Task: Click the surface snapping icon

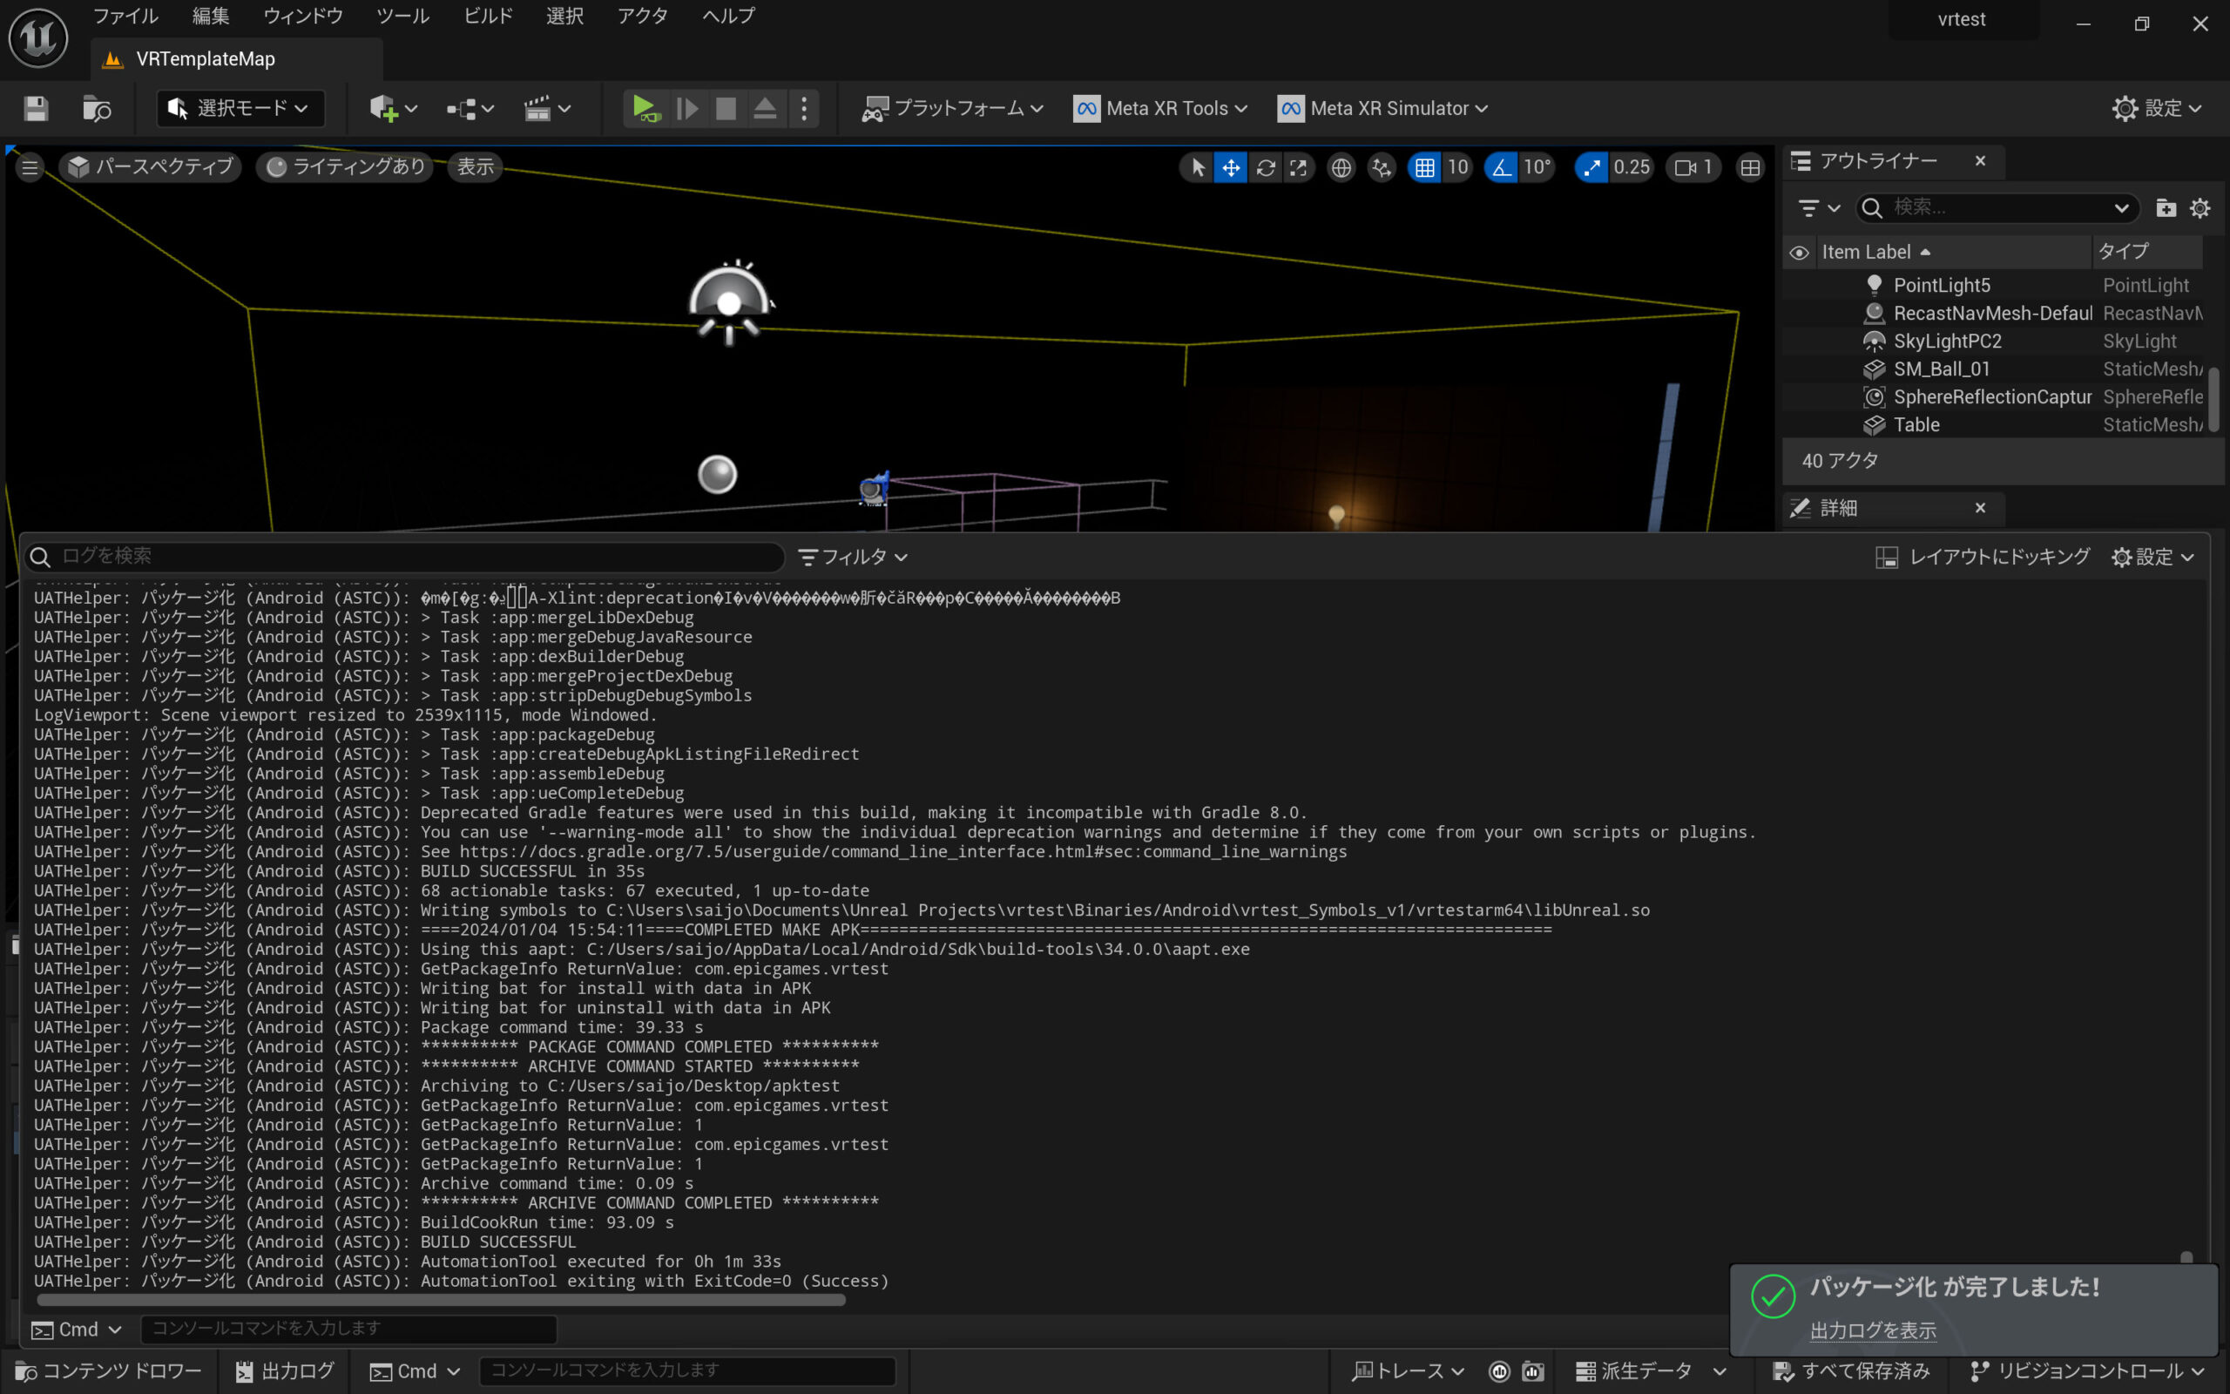Action: (1382, 167)
